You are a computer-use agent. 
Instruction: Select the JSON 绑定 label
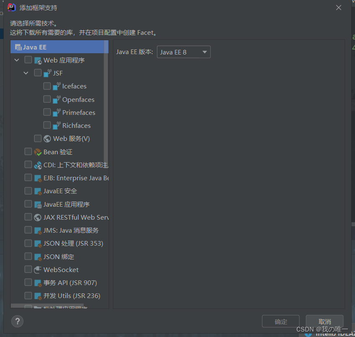[59, 257]
